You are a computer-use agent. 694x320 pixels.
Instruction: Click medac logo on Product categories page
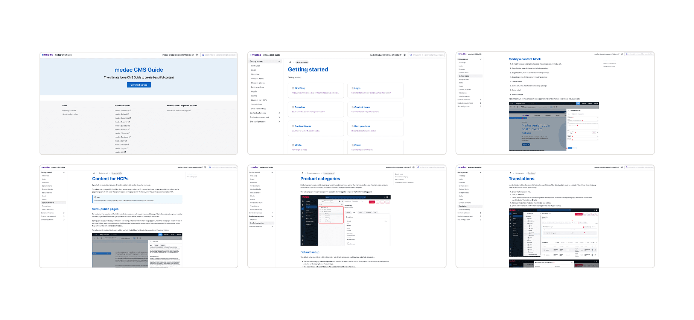(254, 167)
